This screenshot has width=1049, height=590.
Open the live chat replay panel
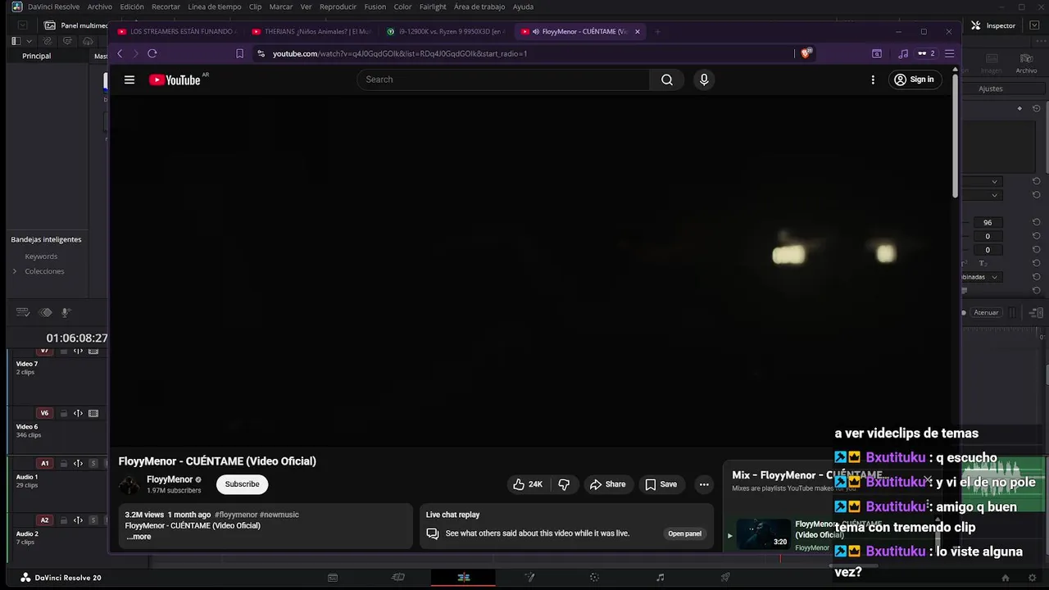[684, 533]
